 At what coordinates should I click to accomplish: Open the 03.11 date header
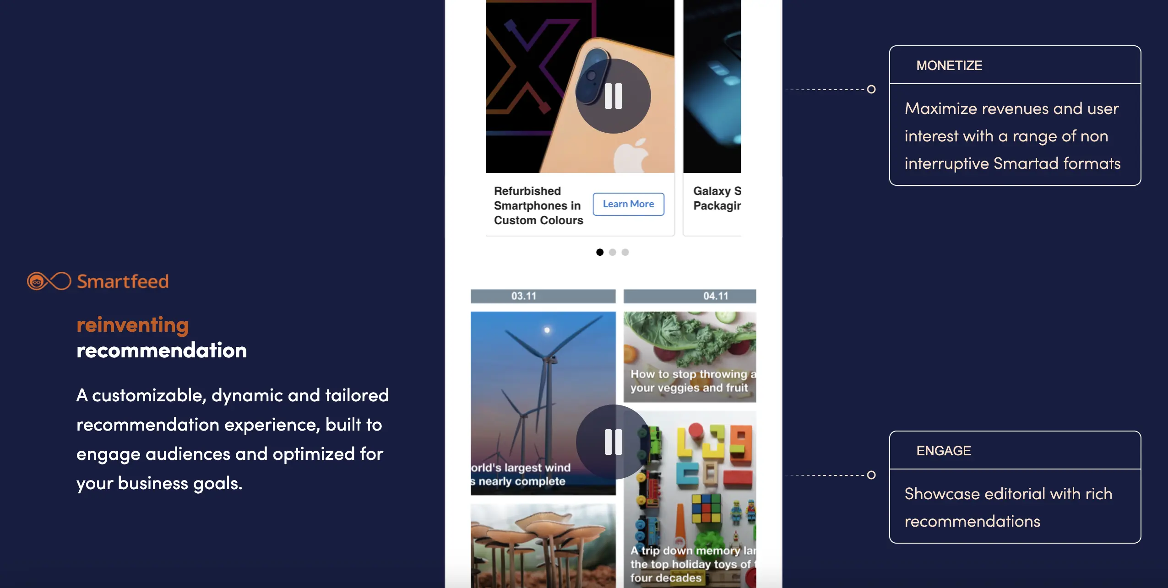[x=543, y=296]
